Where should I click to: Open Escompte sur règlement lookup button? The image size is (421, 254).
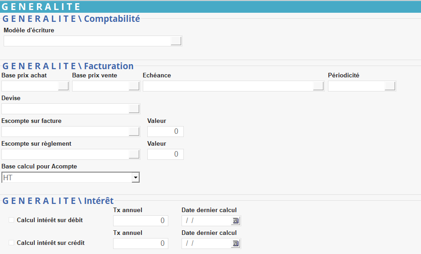[134, 154]
